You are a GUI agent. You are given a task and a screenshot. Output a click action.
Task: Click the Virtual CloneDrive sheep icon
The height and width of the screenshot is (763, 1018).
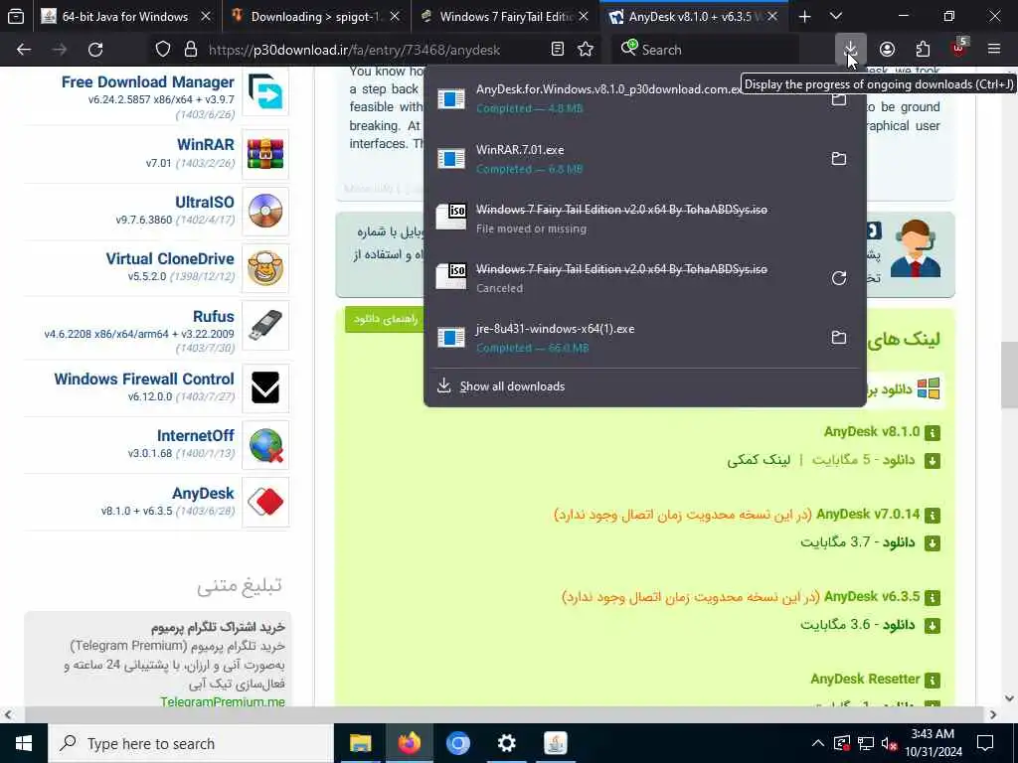point(265,268)
